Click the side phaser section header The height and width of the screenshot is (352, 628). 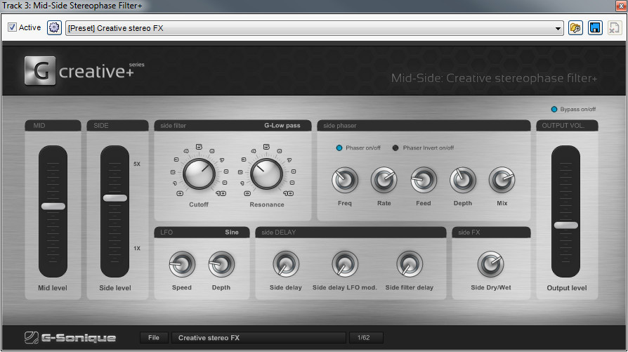coord(424,125)
